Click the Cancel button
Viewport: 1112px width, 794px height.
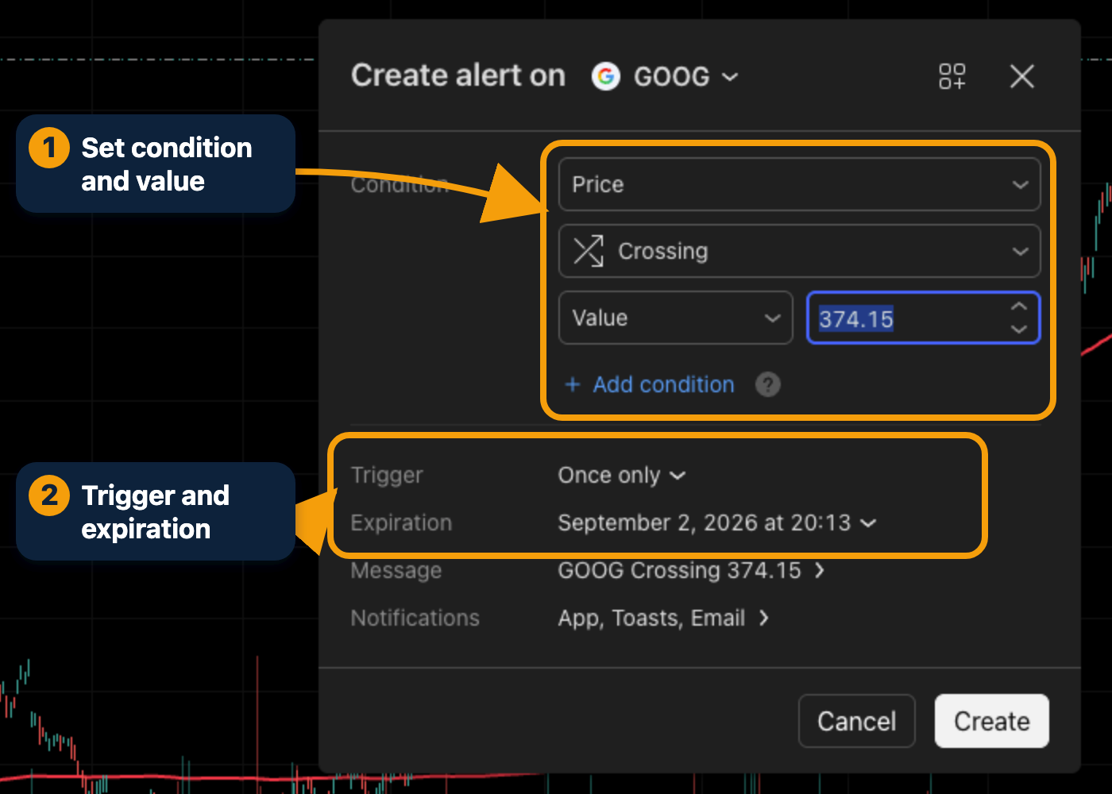tap(856, 721)
